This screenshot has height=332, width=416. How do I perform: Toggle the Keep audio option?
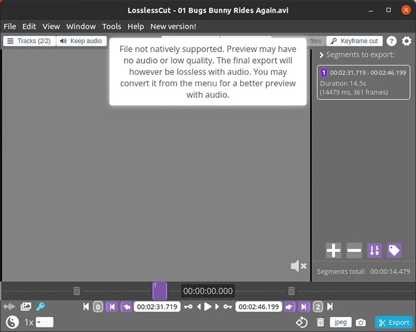(x=81, y=41)
